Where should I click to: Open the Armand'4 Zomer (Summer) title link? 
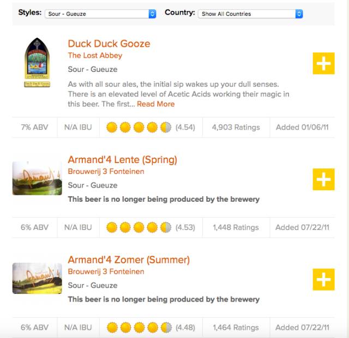[129, 260]
